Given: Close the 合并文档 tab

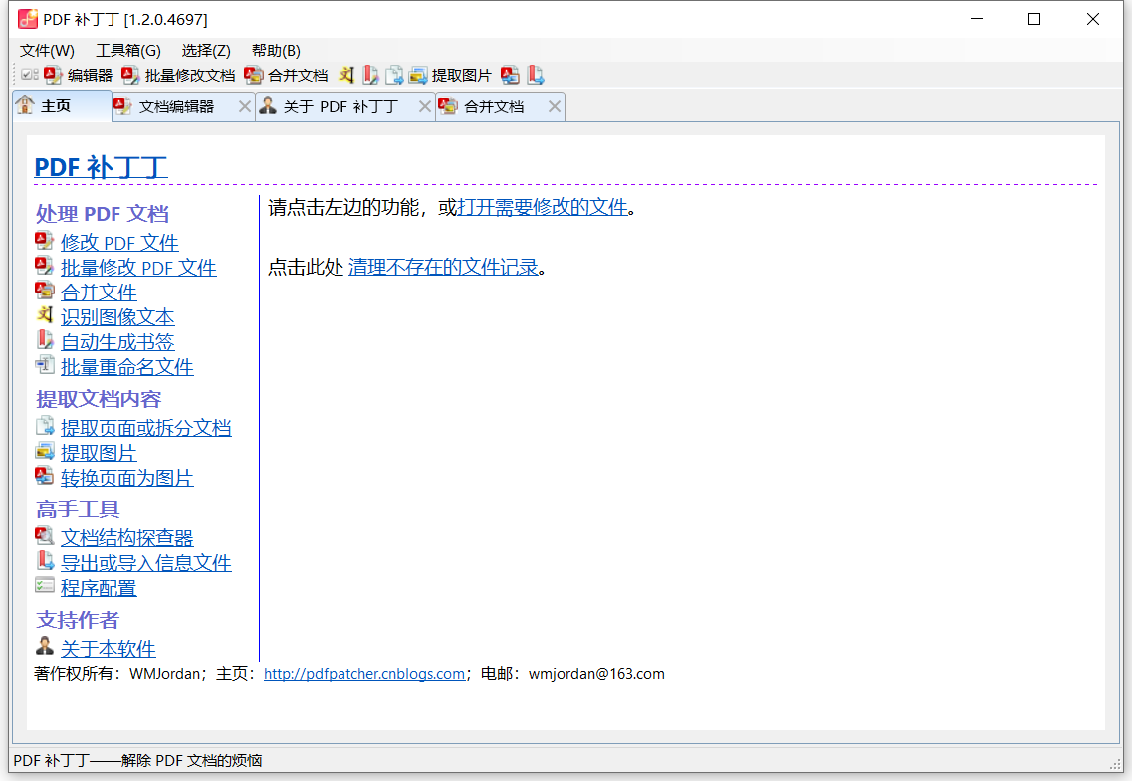Looking at the screenshot, I should [555, 106].
